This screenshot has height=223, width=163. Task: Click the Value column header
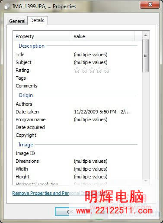click(103, 36)
